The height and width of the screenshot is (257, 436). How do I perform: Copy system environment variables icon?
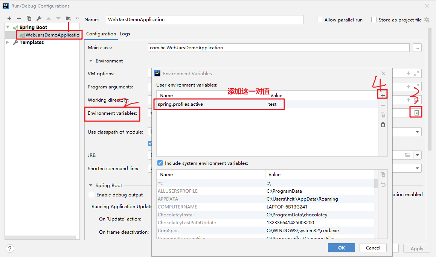383,175
